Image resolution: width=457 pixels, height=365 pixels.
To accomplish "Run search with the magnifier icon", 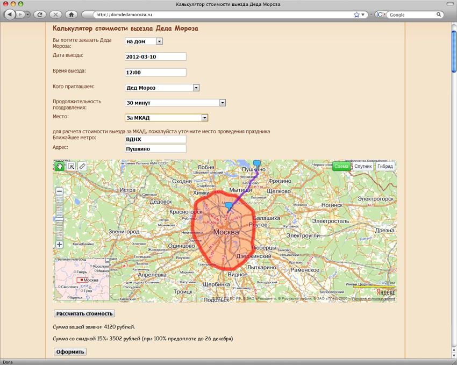I will tap(439, 15).
